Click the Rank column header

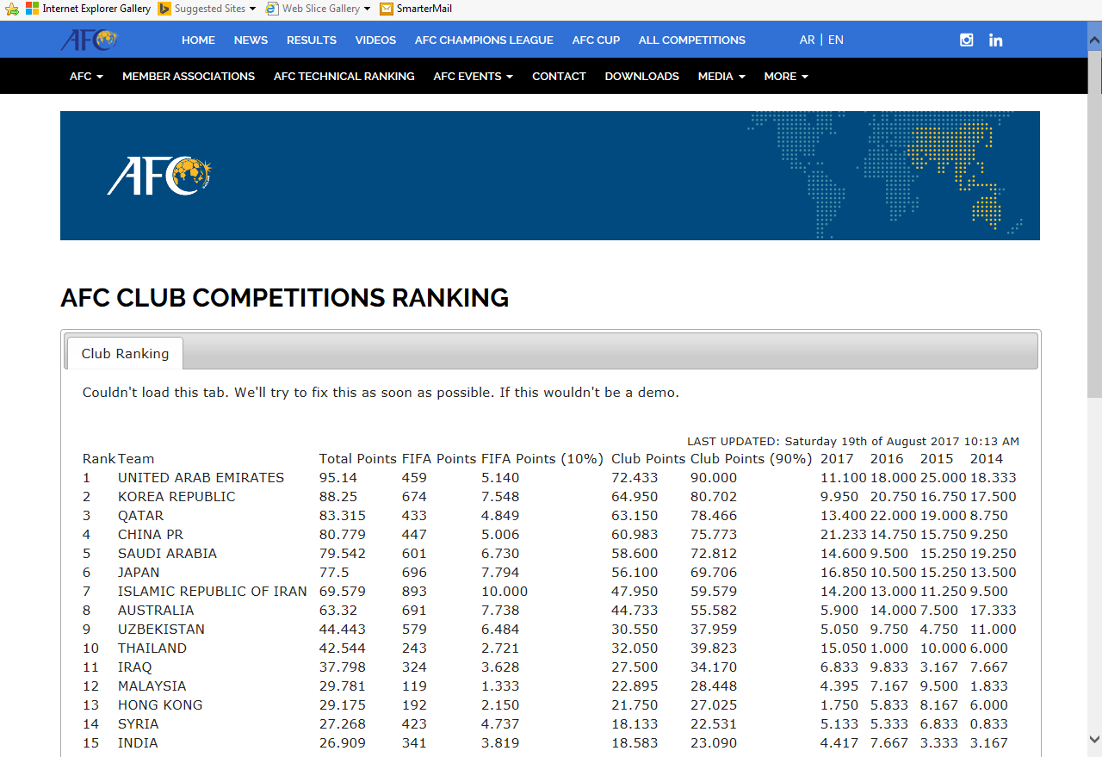coord(99,458)
